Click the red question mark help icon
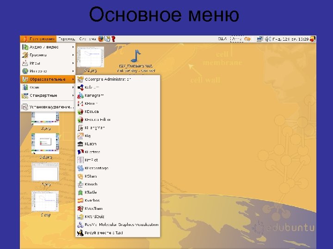 pos(113,39)
